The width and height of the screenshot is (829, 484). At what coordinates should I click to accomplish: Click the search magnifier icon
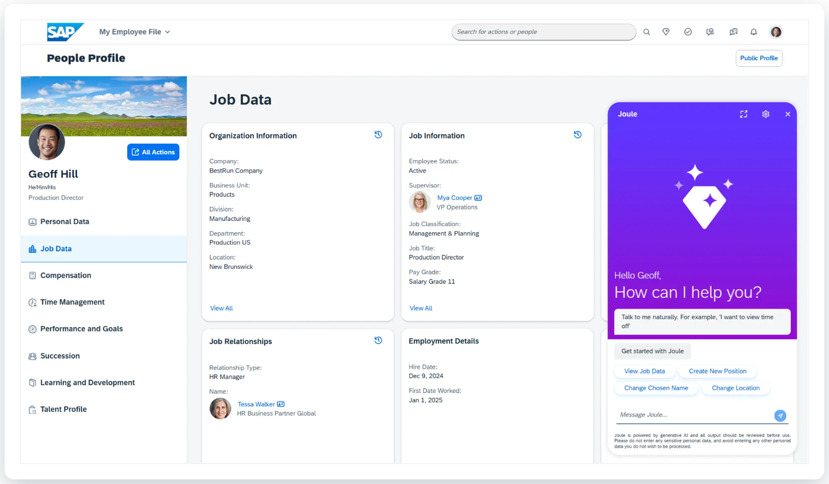tap(647, 32)
